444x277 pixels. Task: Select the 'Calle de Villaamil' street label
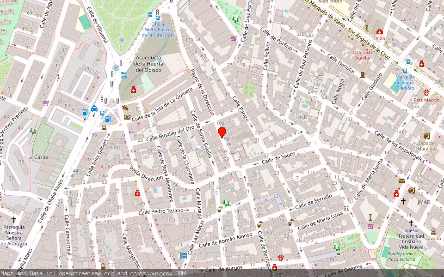tap(98, 25)
